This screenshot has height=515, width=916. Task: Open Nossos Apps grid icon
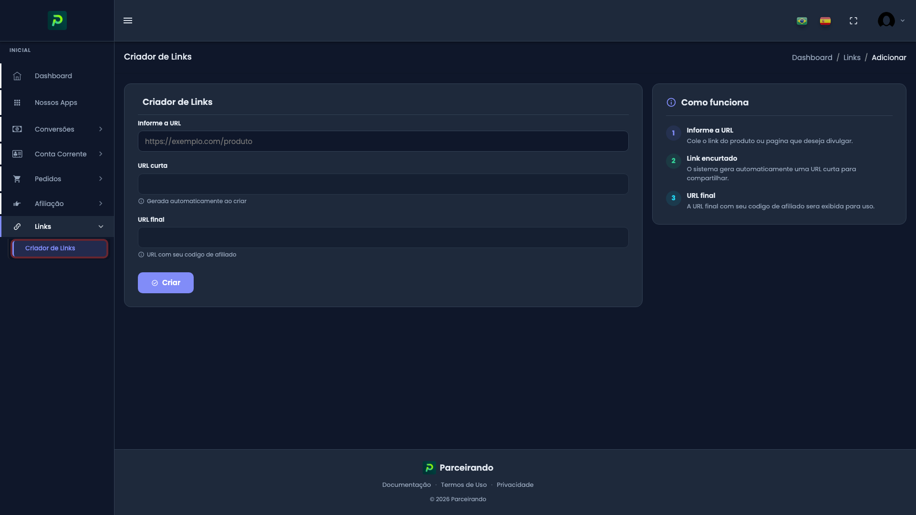pyautogui.click(x=17, y=103)
